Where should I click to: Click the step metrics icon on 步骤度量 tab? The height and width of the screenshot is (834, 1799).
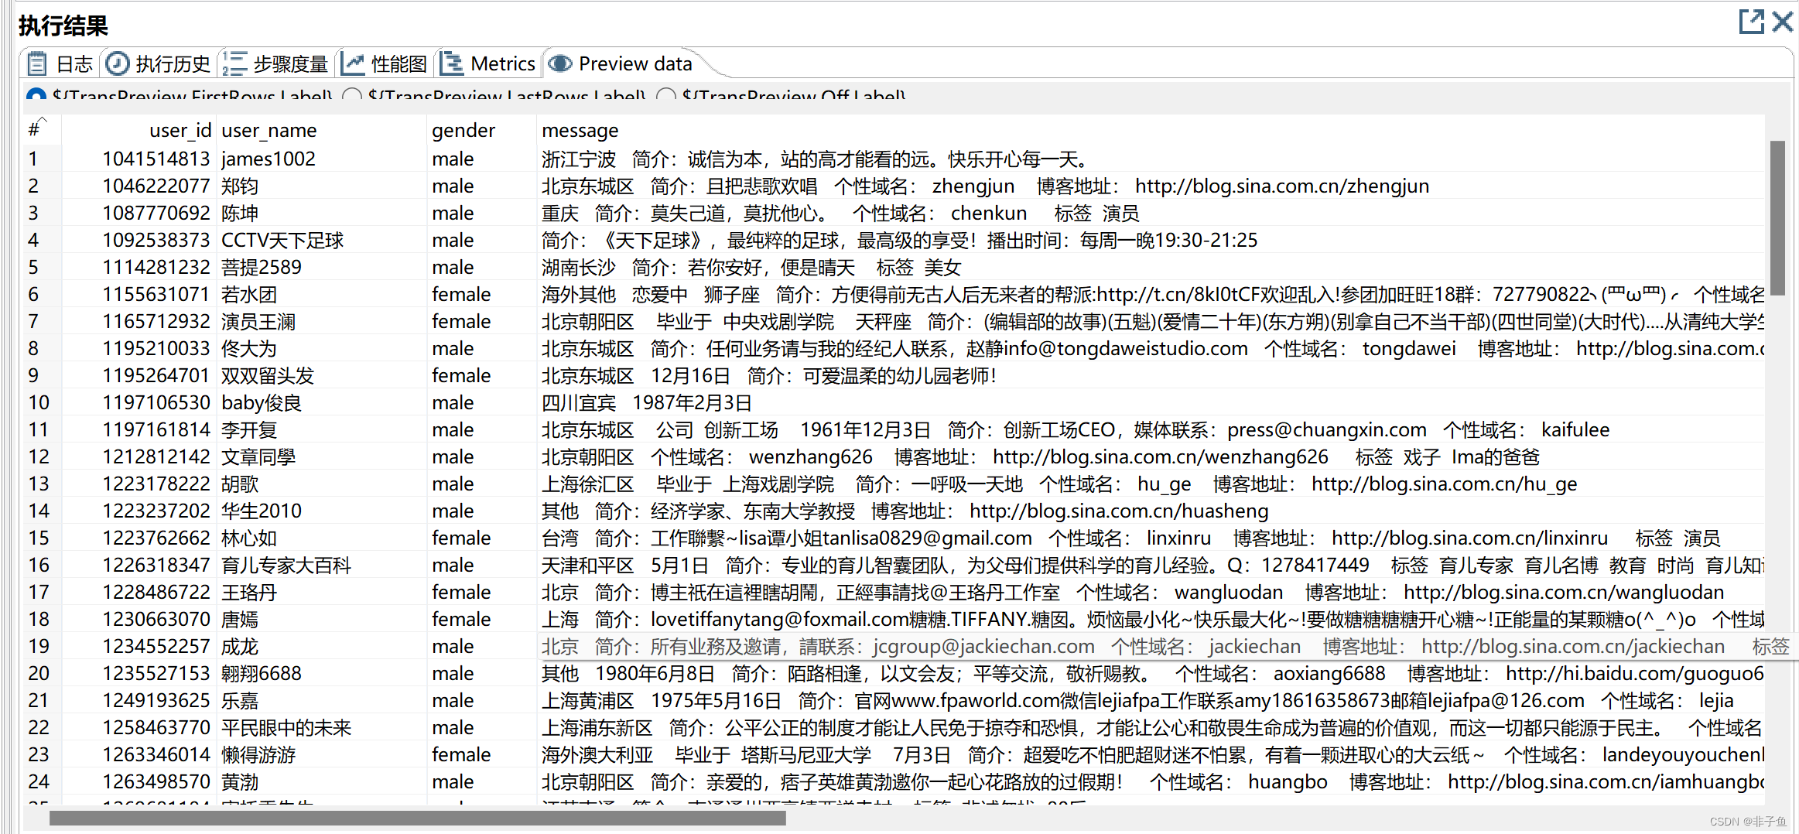234,63
